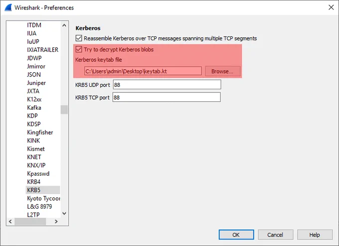The image size is (339, 246).
Task: Toggle Reassemble Kerberos over TCP messages checkbox
Action: [x=79, y=38]
